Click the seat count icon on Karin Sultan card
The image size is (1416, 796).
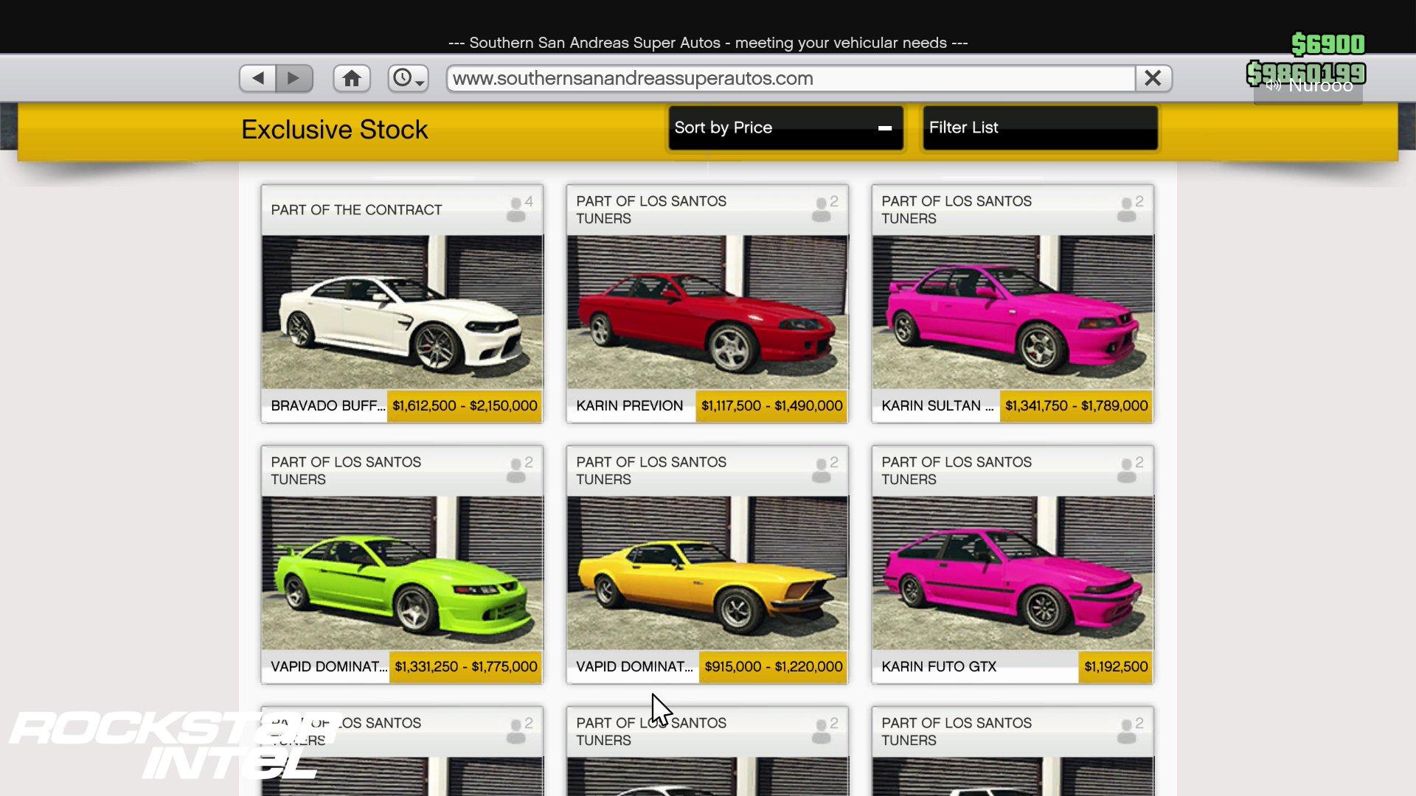coord(1130,209)
